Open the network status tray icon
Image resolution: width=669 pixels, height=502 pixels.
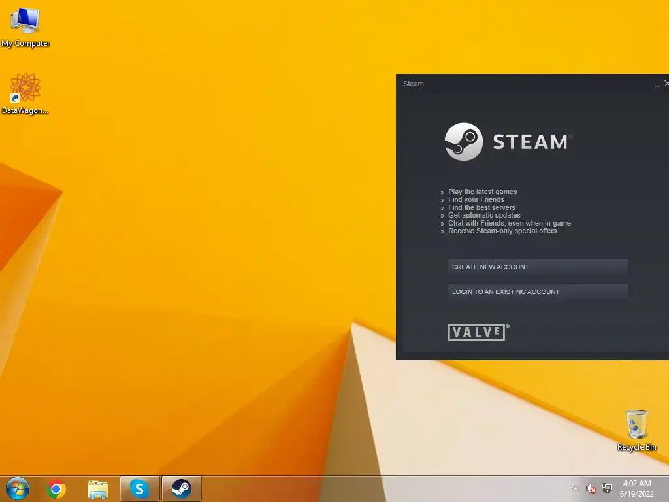pyautogui.click(x=607, y=488)
